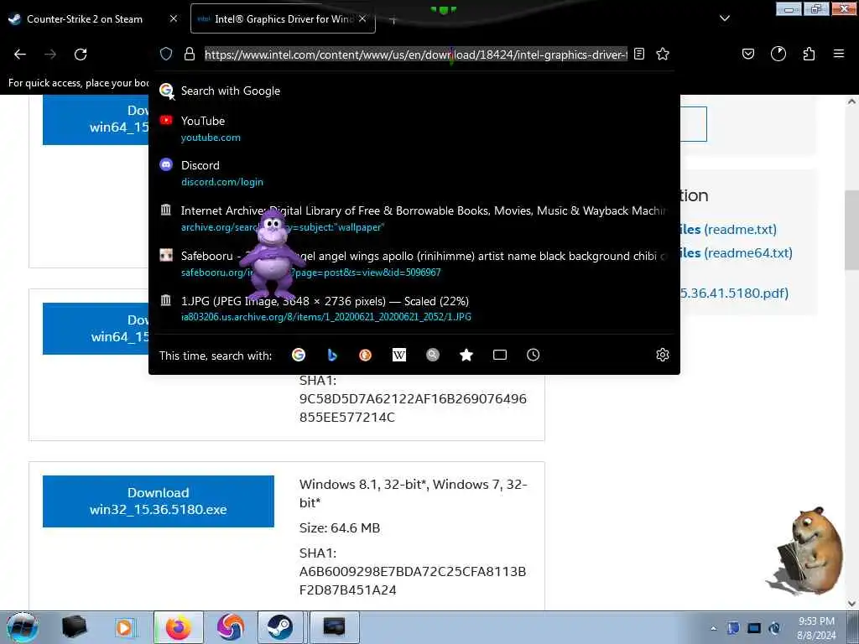859x644 pixels.
Task: List all tabs with the chevron
Action: coord(725,18)
